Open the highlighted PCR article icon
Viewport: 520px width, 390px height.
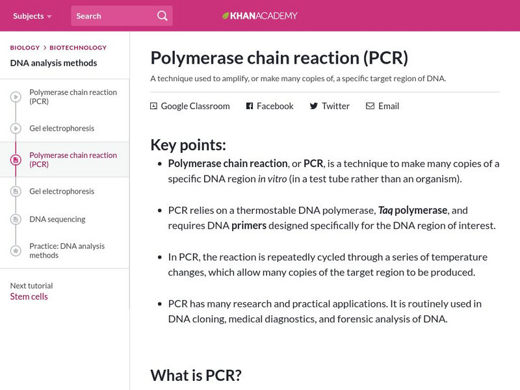pos(14,159)
